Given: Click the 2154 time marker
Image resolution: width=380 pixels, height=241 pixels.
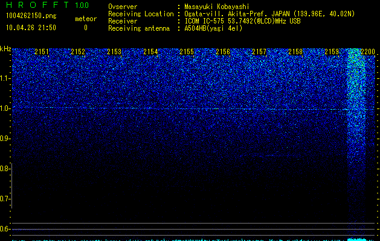Looking at the screenshot, I should pyautogui.click(x=150, y=52).
